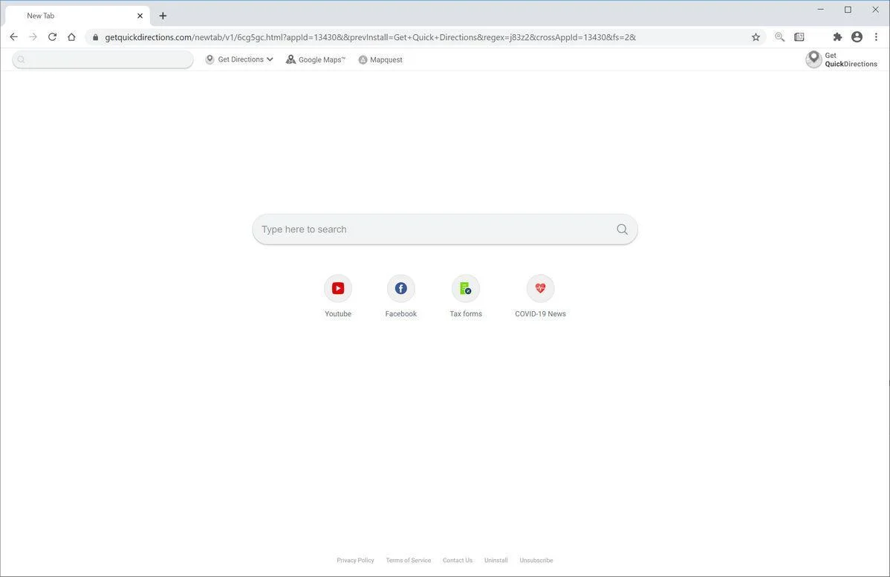Click the COVID-19 News label text
890x577 pixels.
click(x=540, y=313)
